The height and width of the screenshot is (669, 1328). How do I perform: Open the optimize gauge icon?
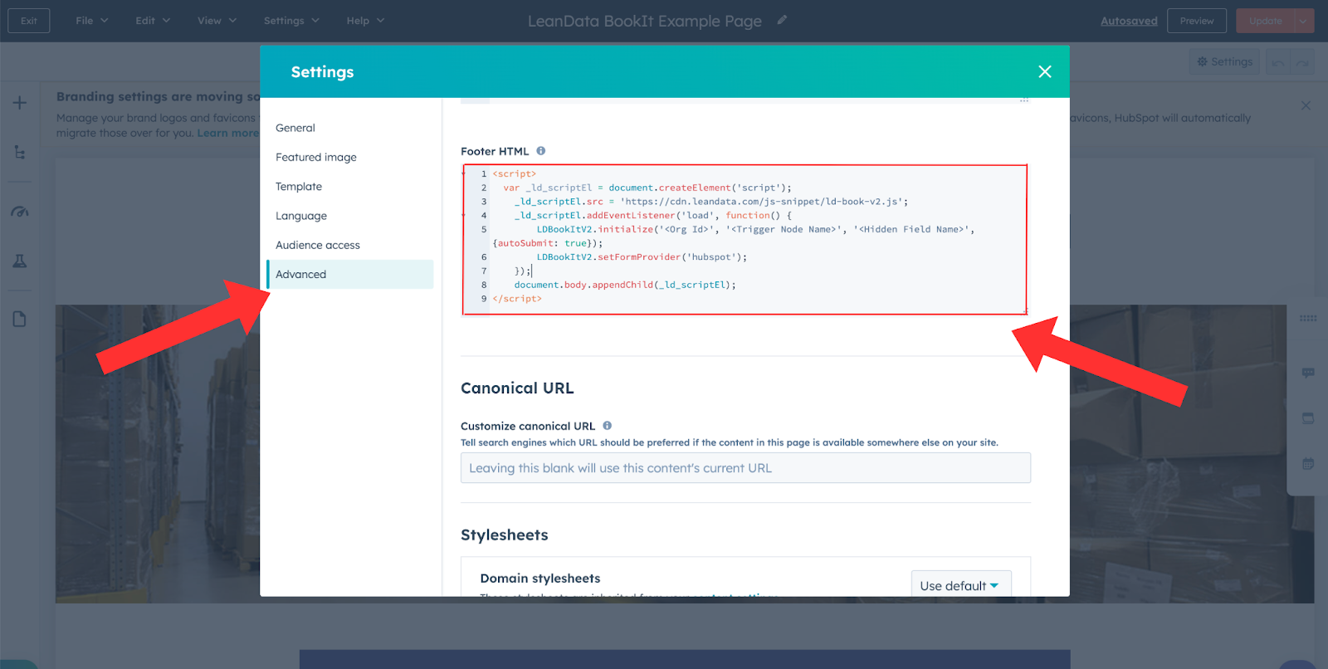(20, 212)
